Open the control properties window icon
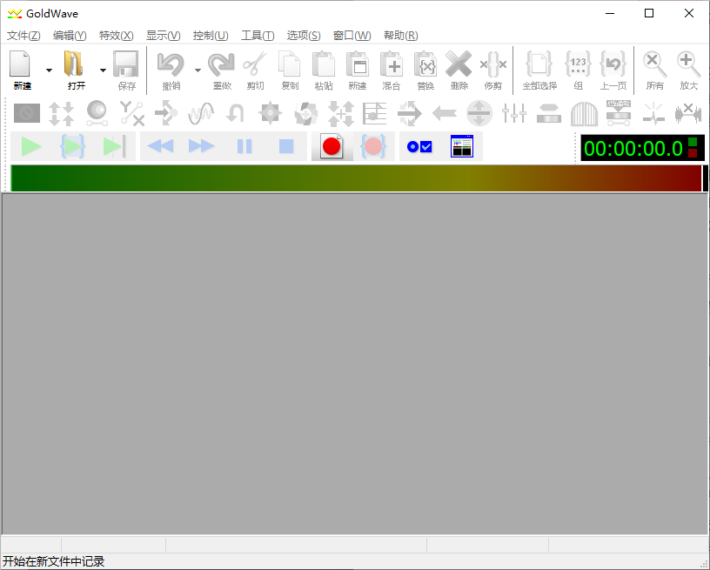 pos(461,147)
